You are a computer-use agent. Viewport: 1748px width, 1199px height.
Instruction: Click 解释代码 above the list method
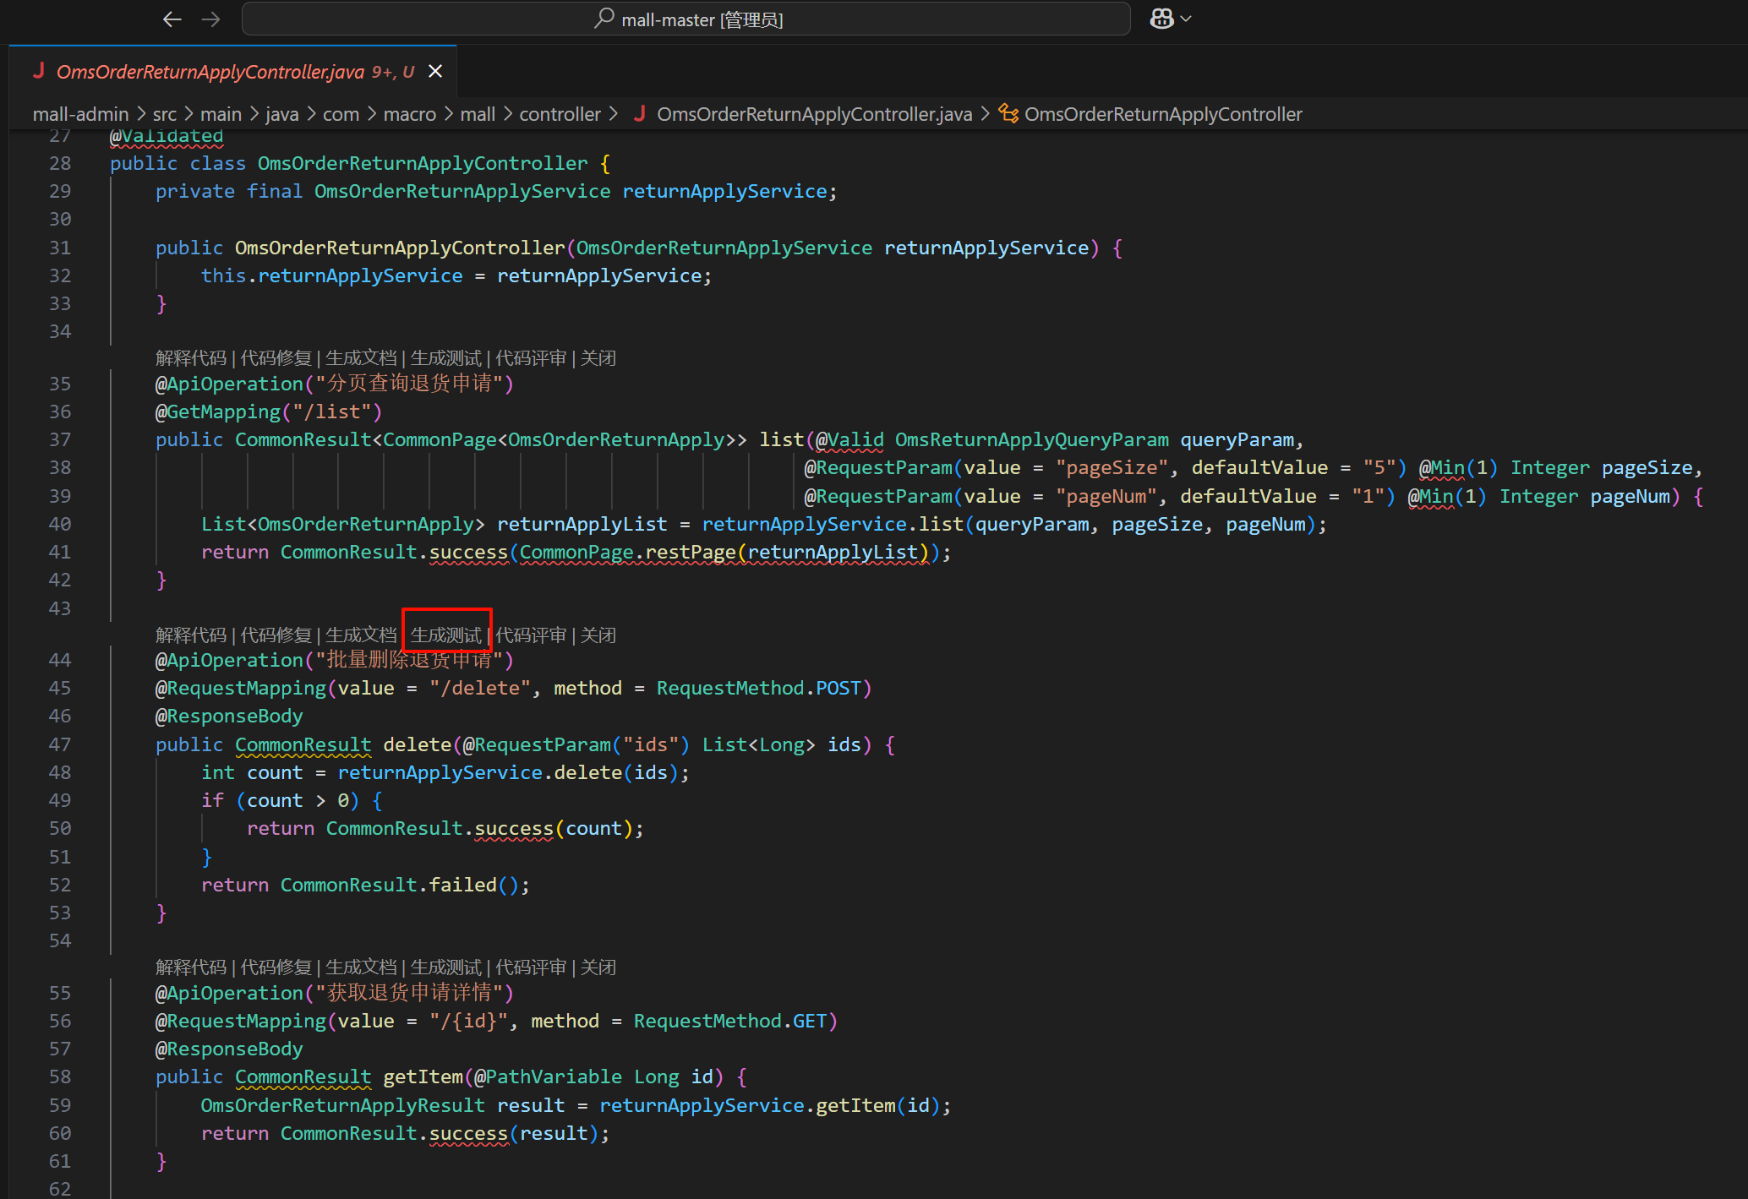click(191, 358)
